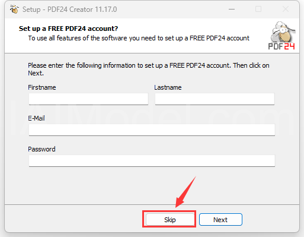
Task: Click the 'Please enter the following information' paragraph
Action: 149,69
